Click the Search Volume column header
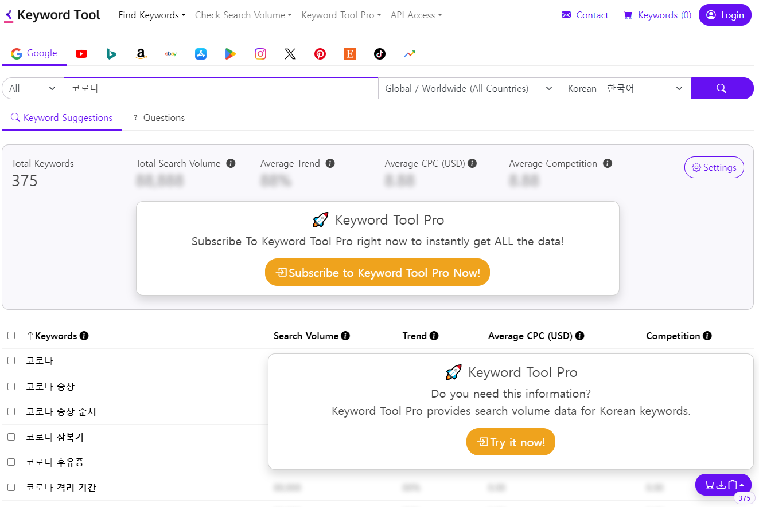 coord(306,336)
